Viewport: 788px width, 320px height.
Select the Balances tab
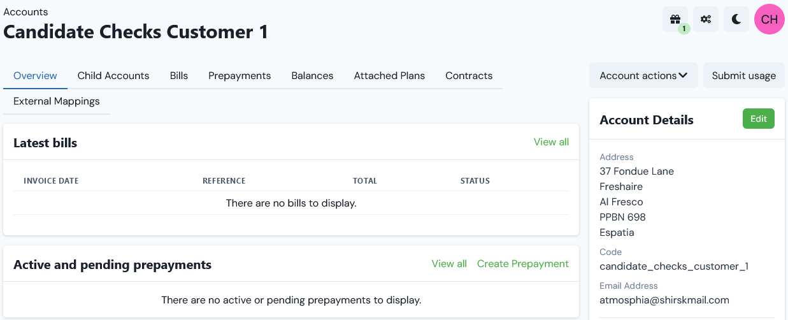[x=312, y=75]
